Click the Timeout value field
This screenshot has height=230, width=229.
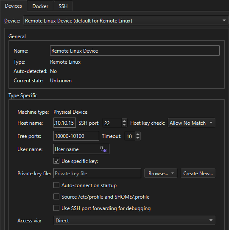point(130,136)
